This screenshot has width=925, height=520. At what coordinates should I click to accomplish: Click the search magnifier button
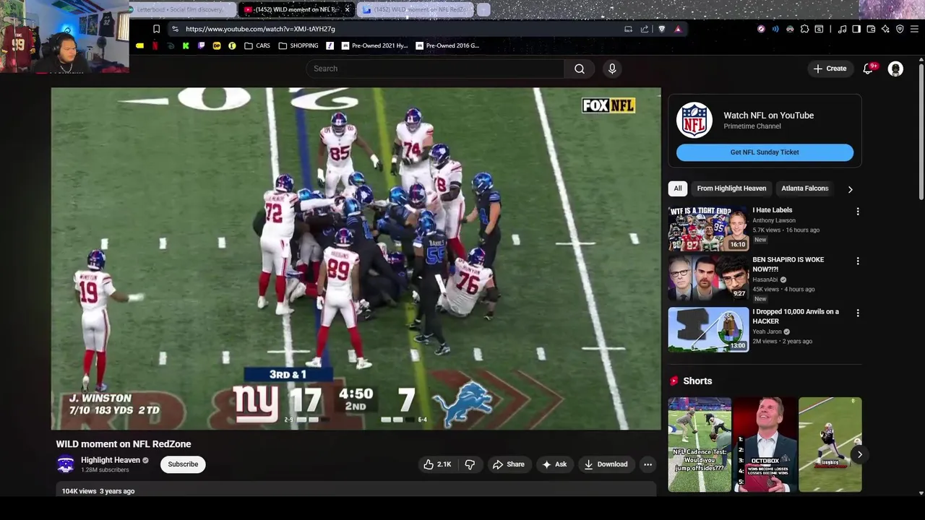580,69
